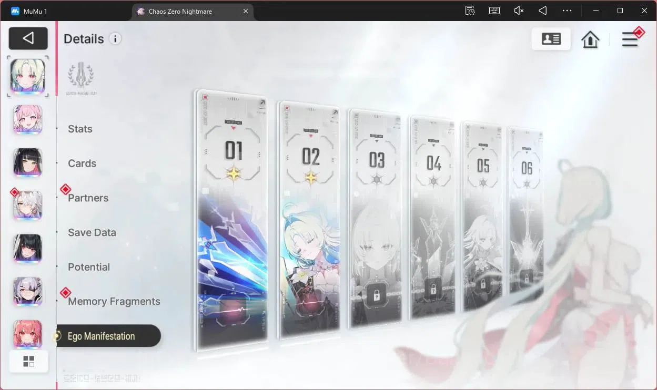Open the MuMu clipboard sync tool icon
Screen dimensions: 657x390
coord(470,11)
